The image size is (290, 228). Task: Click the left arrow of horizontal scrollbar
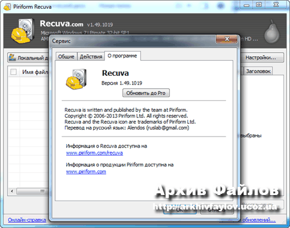pyautogui.click(x=12, y=192)
